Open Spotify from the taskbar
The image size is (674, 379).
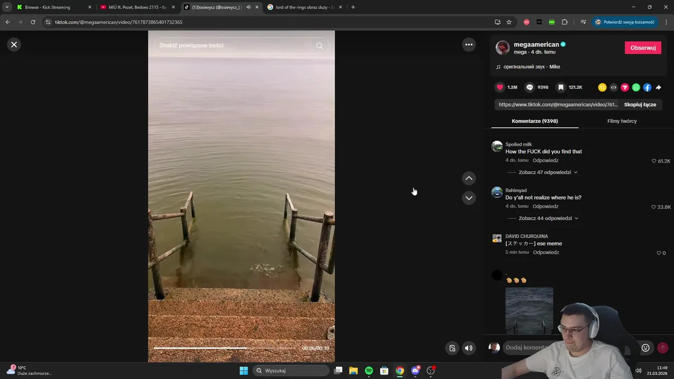click(369, 371)
